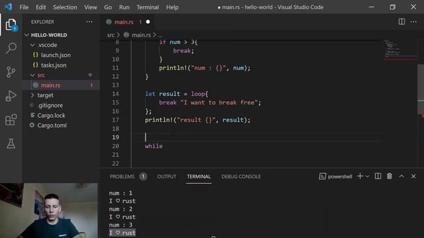Open the Explorer more actions menu

pos(89,22)
